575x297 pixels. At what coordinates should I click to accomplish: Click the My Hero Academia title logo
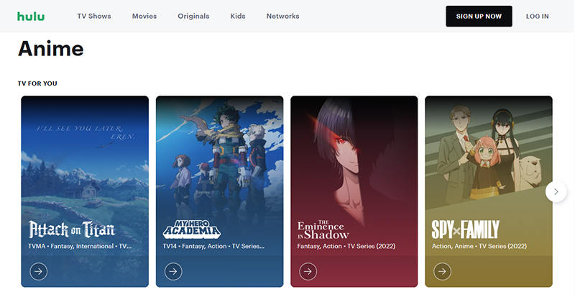pyautogui.click(x=192, y=230)
